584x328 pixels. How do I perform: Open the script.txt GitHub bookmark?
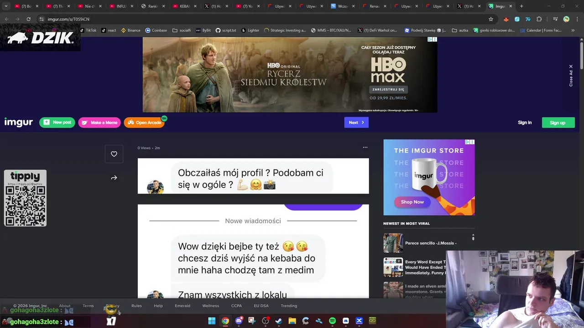226,31
